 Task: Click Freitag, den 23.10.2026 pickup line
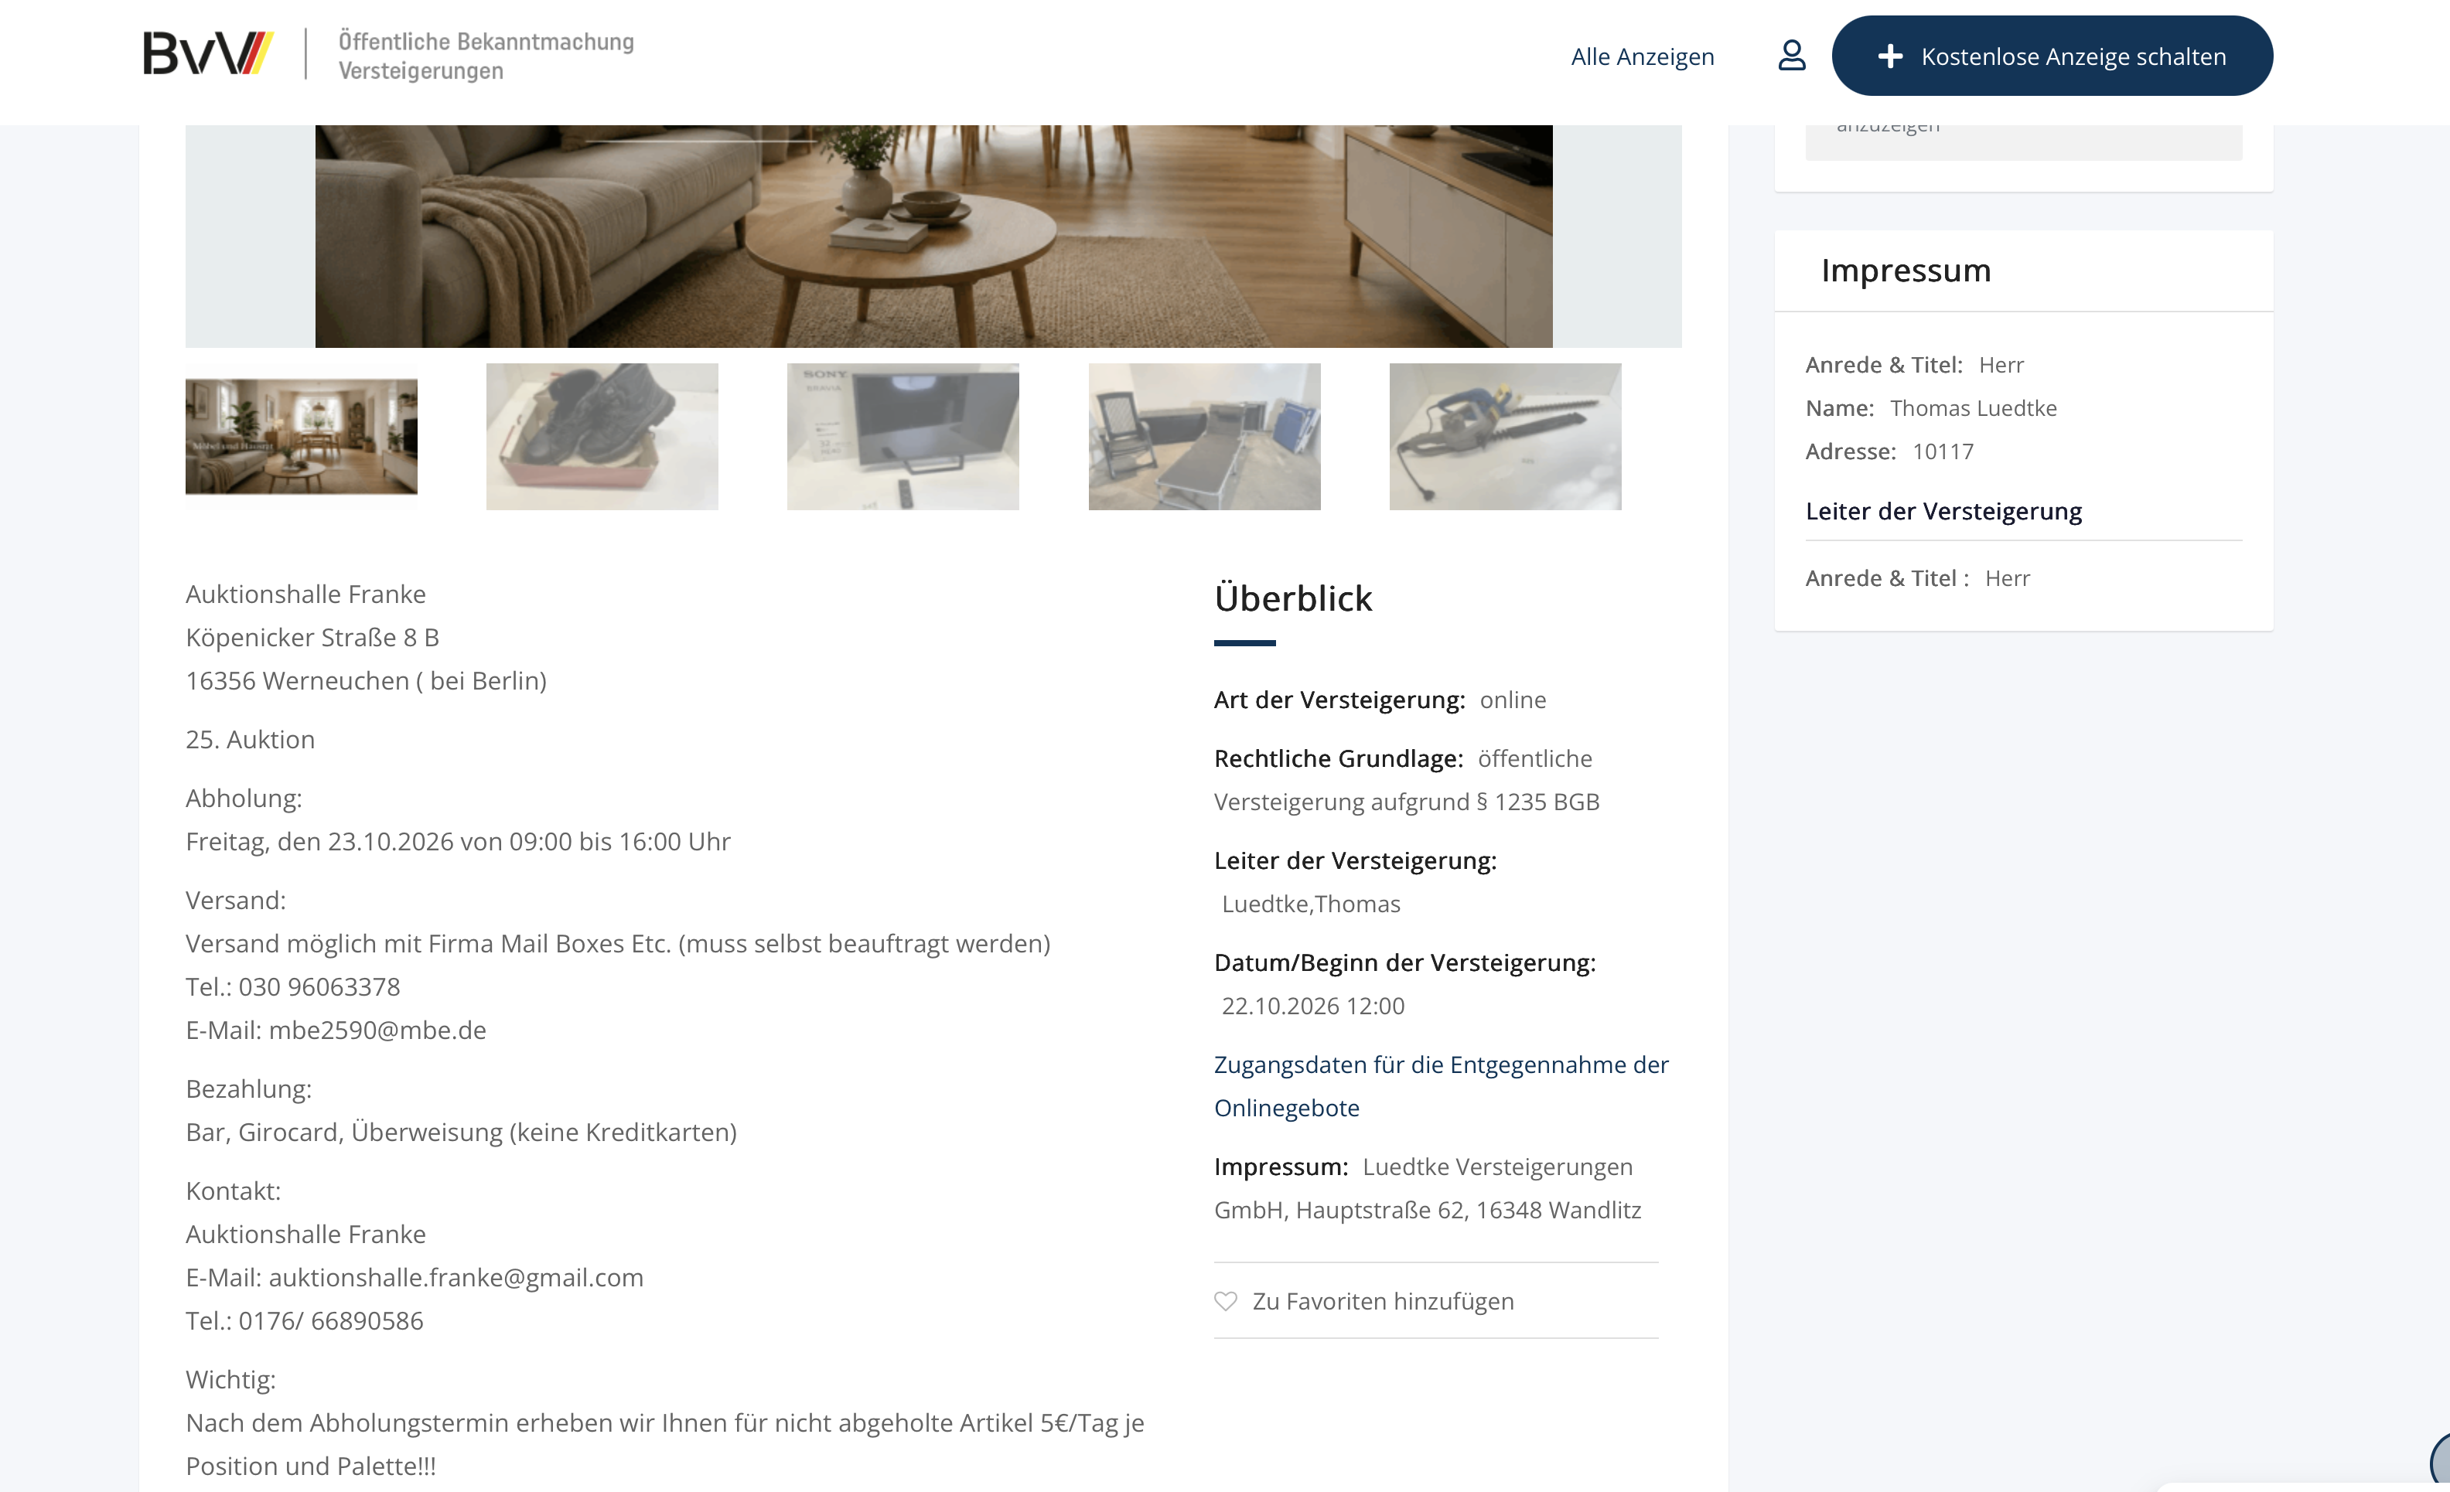457,842
